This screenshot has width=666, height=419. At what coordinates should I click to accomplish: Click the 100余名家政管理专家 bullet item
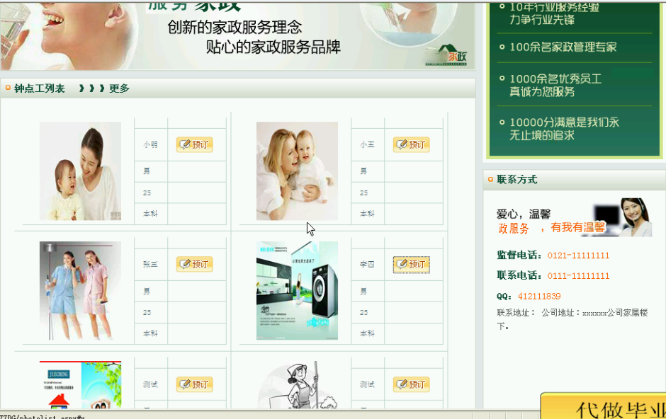[x=563, y=47]
